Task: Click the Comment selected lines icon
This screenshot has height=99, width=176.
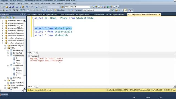Action: click(21, 10)
